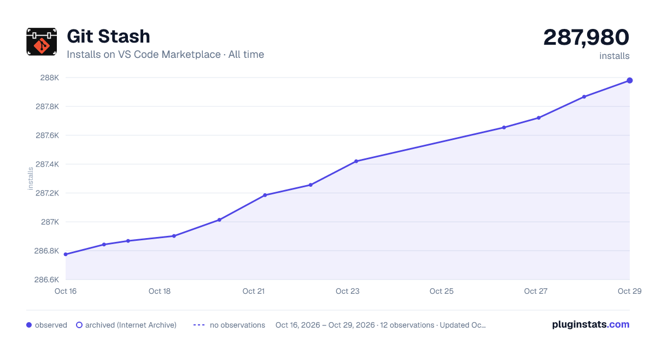Click the no observations dashed legend marker

point(199,325)
